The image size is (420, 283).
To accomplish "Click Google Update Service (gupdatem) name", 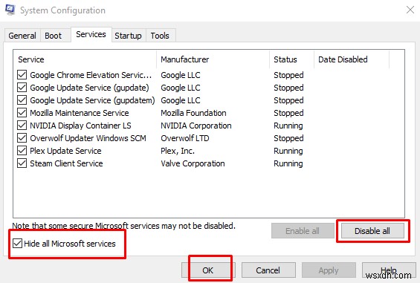I will pos(92,100).
